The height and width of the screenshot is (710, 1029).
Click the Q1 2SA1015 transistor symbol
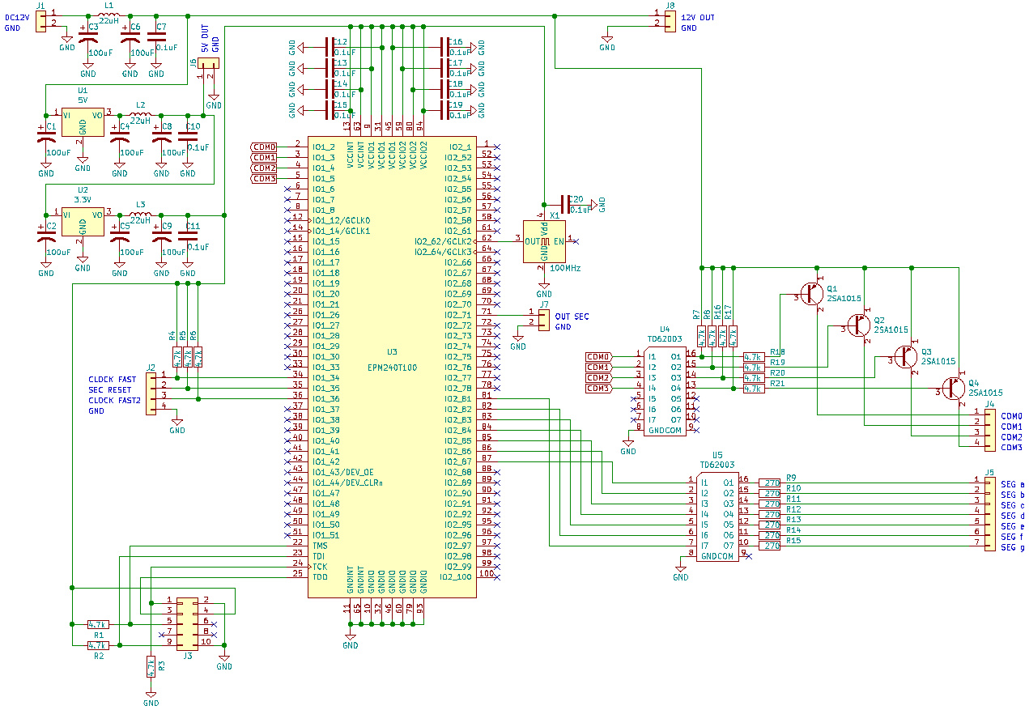[x=812, y=296]
